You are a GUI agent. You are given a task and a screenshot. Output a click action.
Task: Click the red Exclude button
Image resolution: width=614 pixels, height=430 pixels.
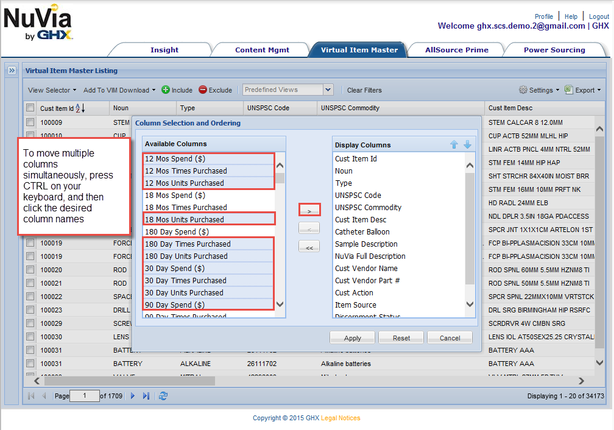click(x=216, y=90)
